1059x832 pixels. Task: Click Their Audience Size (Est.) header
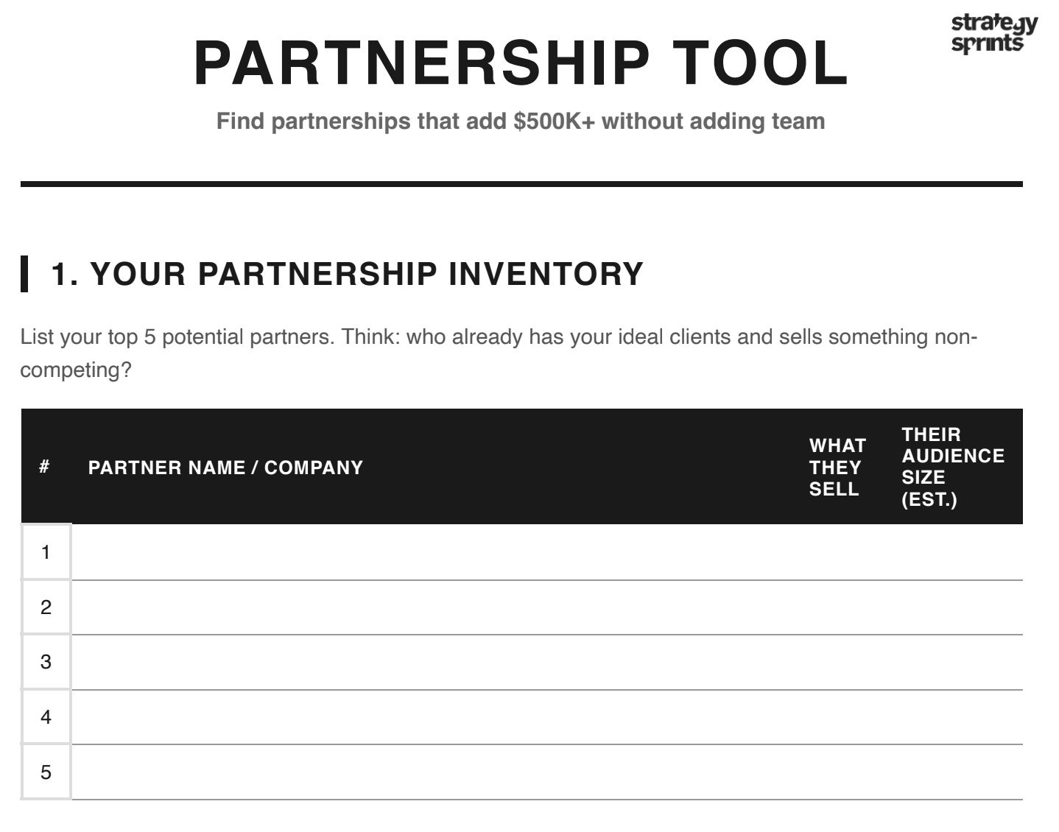tap(953, 467)
